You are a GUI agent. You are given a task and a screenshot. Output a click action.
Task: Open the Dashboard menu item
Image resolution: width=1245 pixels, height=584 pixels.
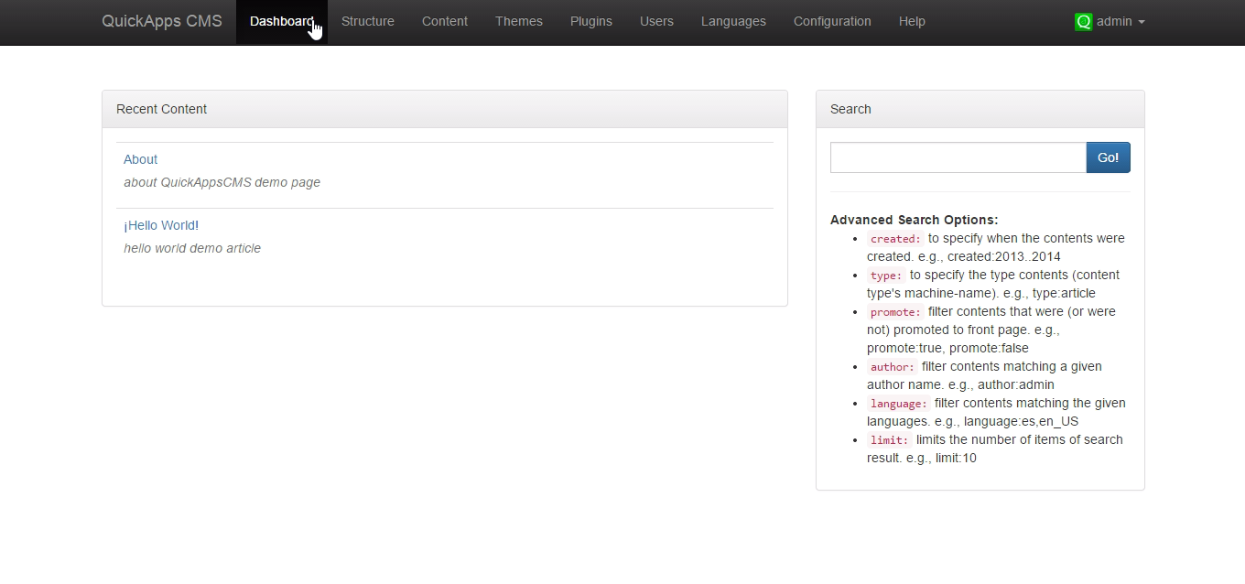click(281, 21)
